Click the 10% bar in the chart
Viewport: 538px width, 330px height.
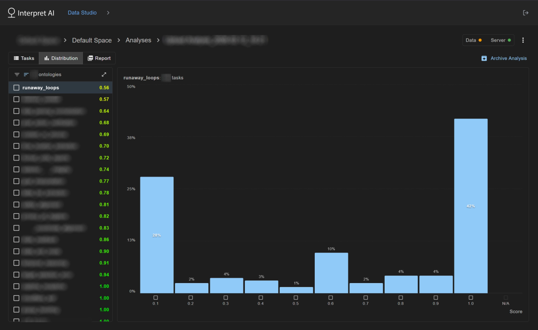tap(331, 273)
